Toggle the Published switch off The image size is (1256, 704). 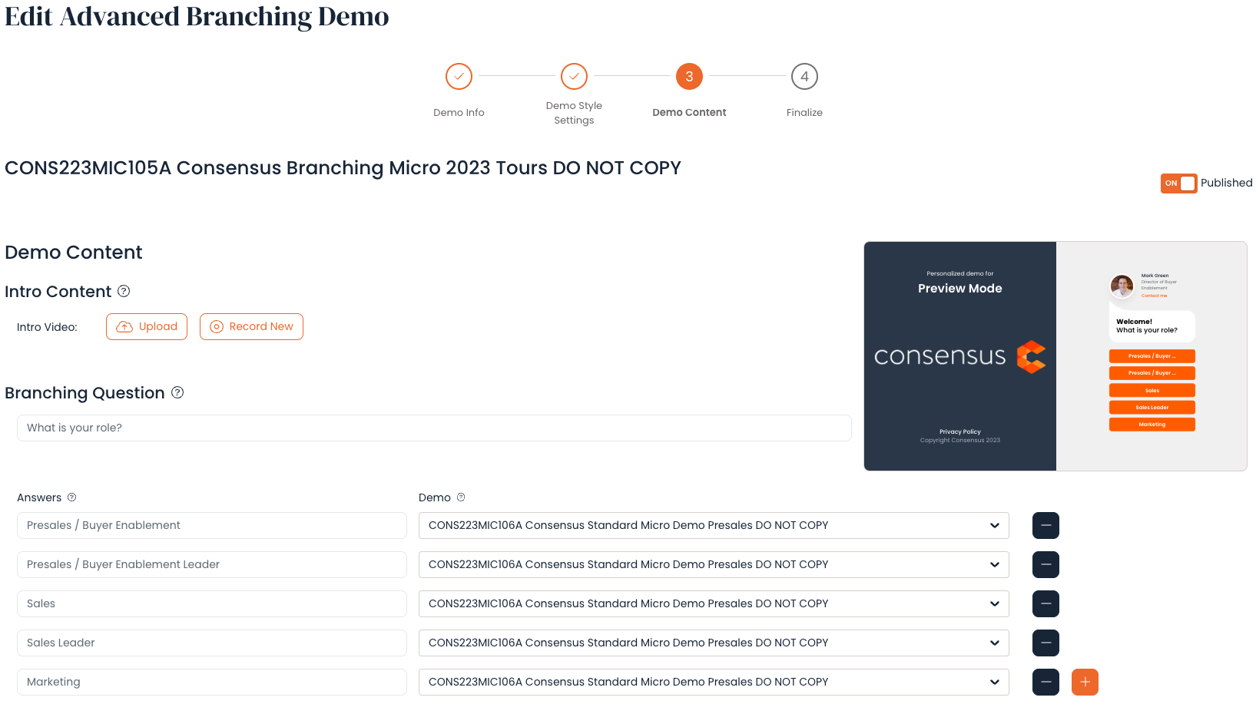1178,183
